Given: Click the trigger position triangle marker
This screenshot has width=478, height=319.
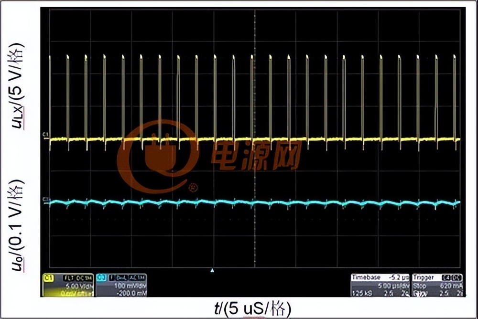Looking at the screenshot, I should click(x=213, y=270).
